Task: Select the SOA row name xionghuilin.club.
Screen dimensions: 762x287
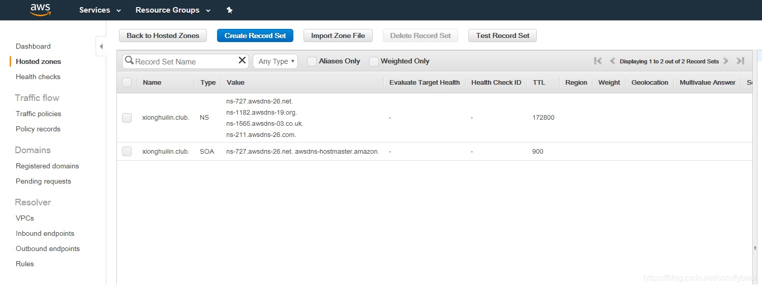Action: (166, 151)
